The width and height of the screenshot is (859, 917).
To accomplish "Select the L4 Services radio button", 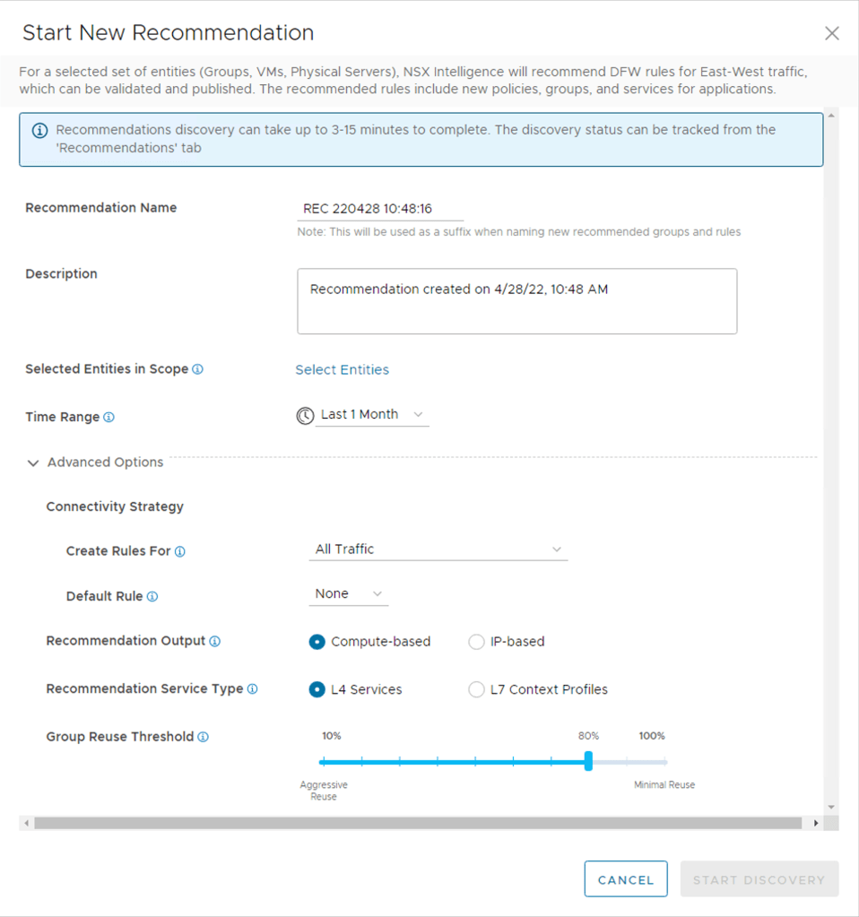I will pos(317,689).
